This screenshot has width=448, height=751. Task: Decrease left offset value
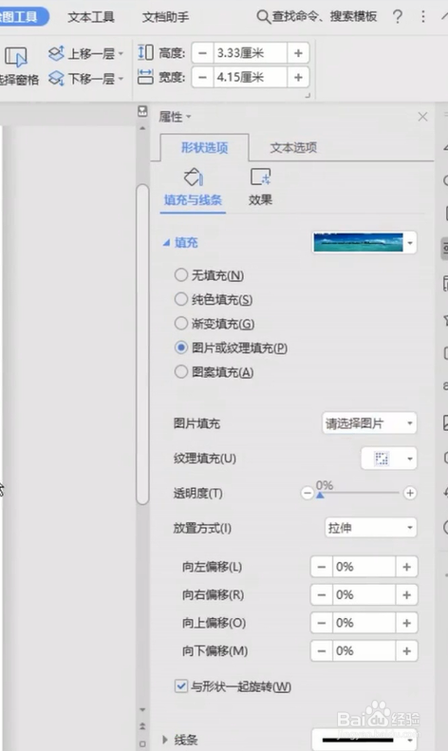point(322,567)
